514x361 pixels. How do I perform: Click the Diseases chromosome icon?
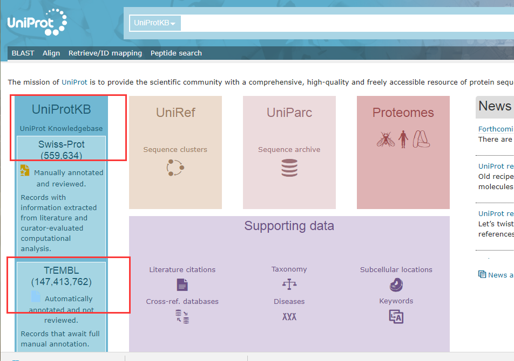click(289, 316)
